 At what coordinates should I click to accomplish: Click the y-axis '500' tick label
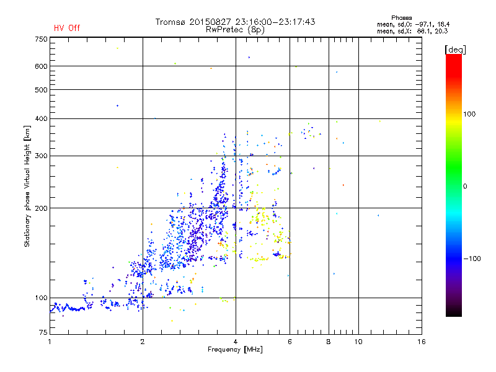[41, 90]
